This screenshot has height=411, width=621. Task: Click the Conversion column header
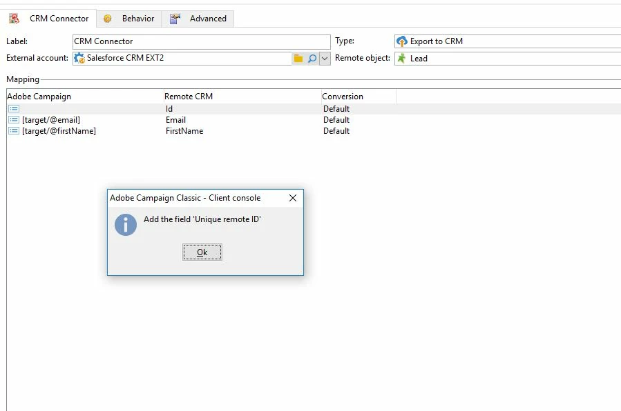pyautogui.click(x=359, y=97)
